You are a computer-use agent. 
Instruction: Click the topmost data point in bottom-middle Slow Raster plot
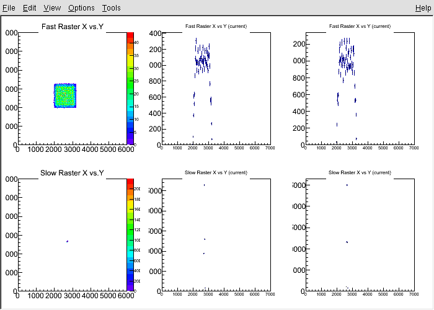click(x=204, y=185)
